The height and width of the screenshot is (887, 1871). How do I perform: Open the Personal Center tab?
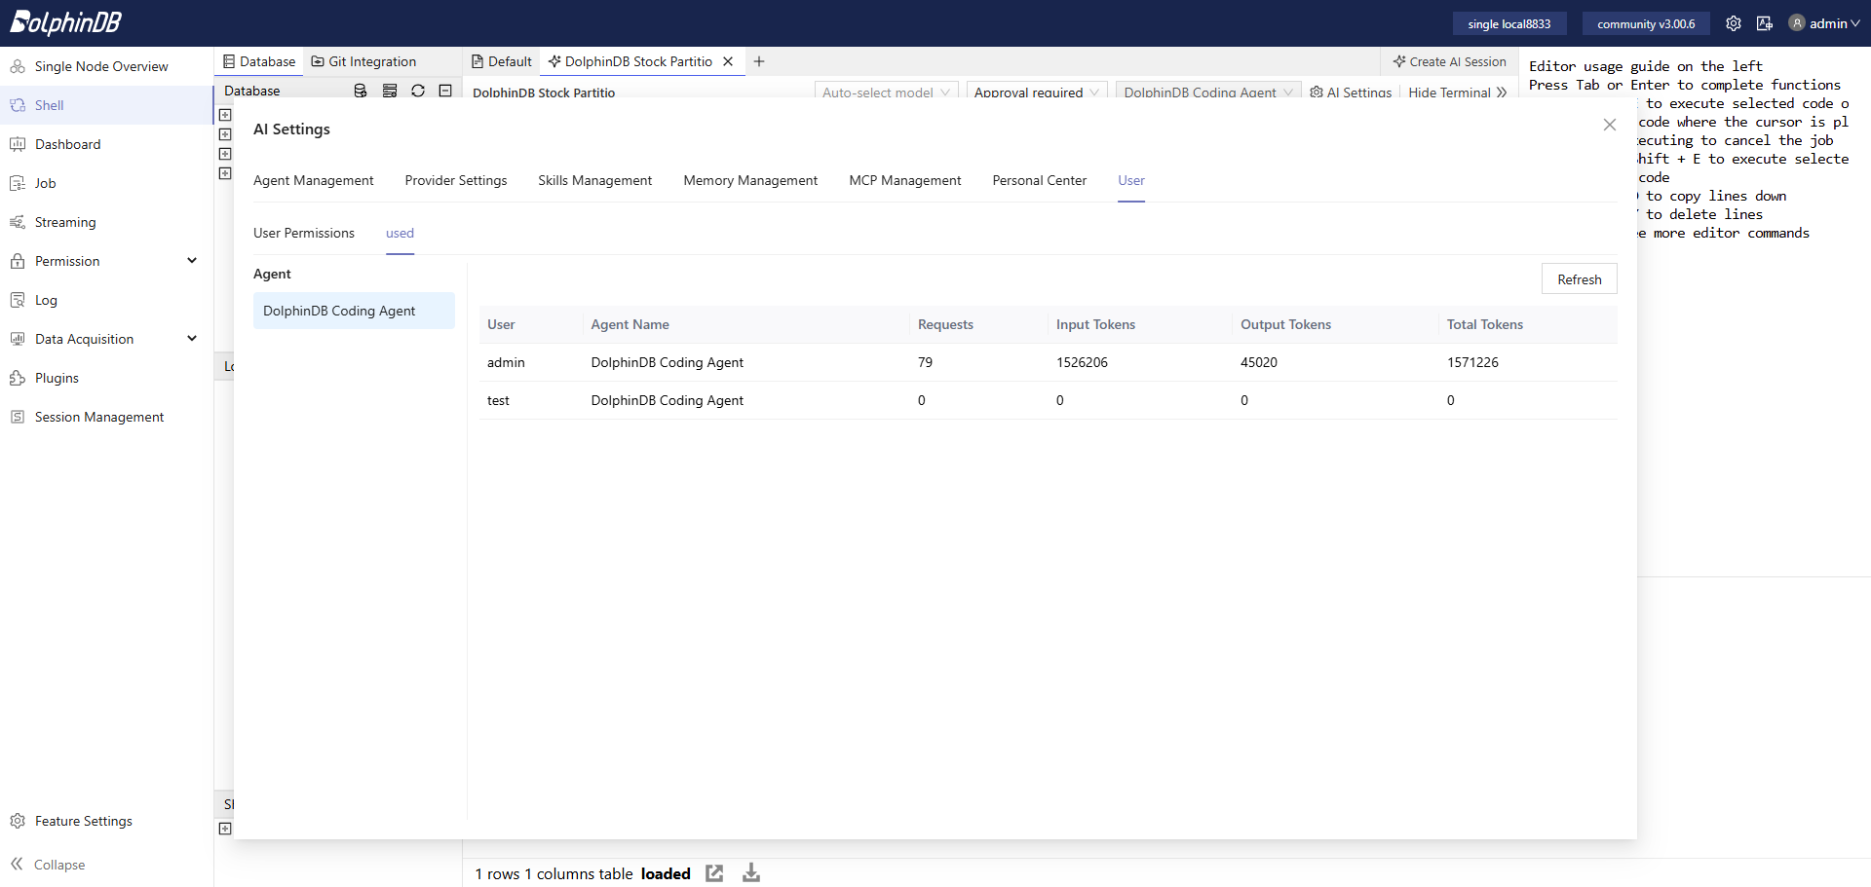[1040, 180]
